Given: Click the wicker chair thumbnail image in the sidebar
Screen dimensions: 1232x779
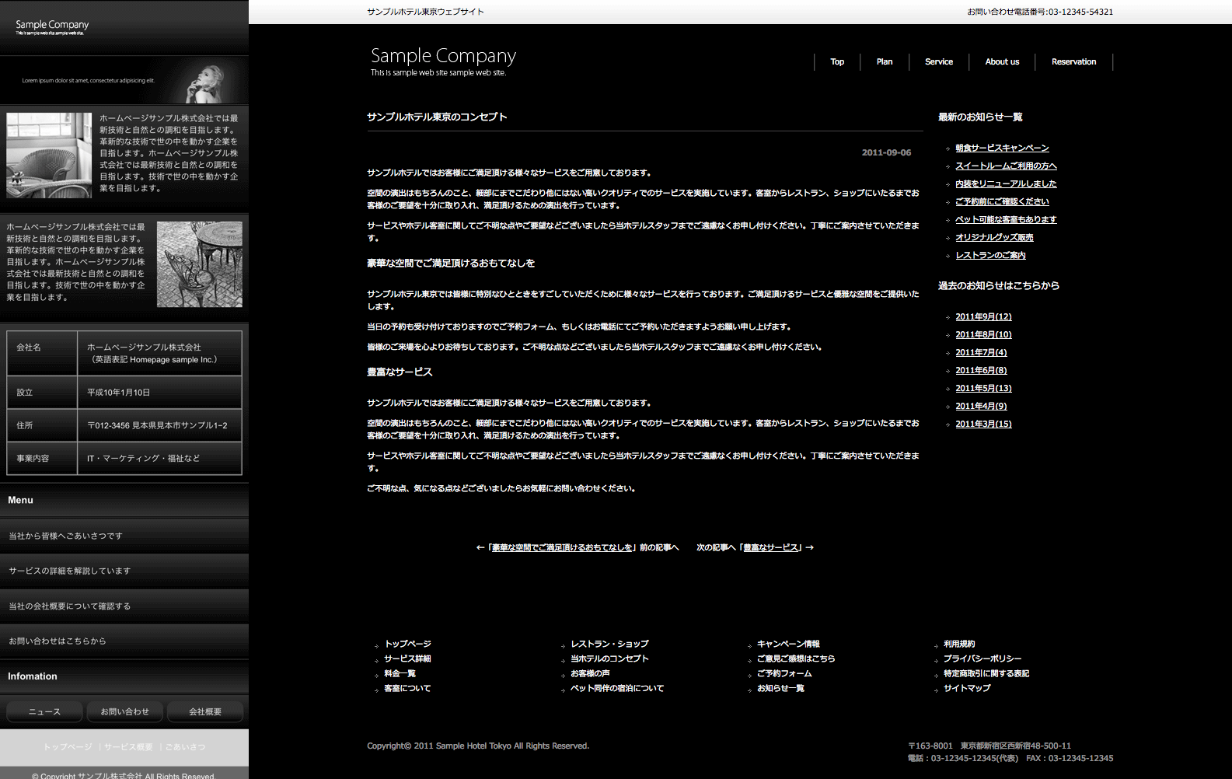Looking at the screenshot, I should (49, 155).
